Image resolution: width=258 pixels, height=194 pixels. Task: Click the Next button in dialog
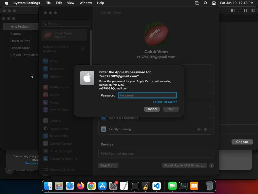[171, 109]
